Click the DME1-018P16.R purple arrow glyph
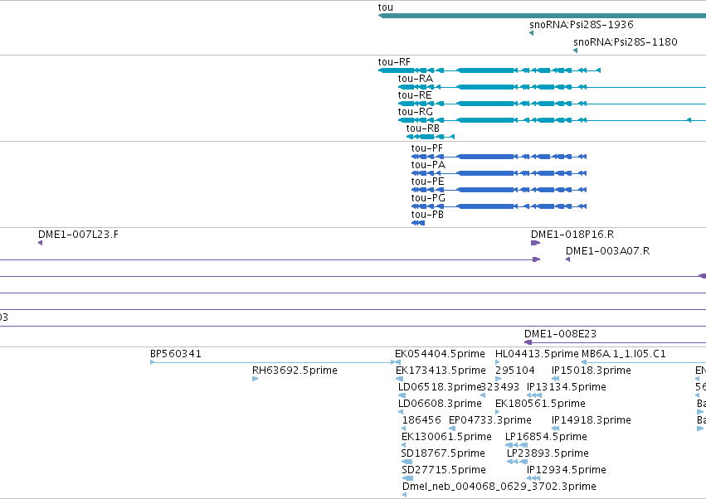 (535, 243)
